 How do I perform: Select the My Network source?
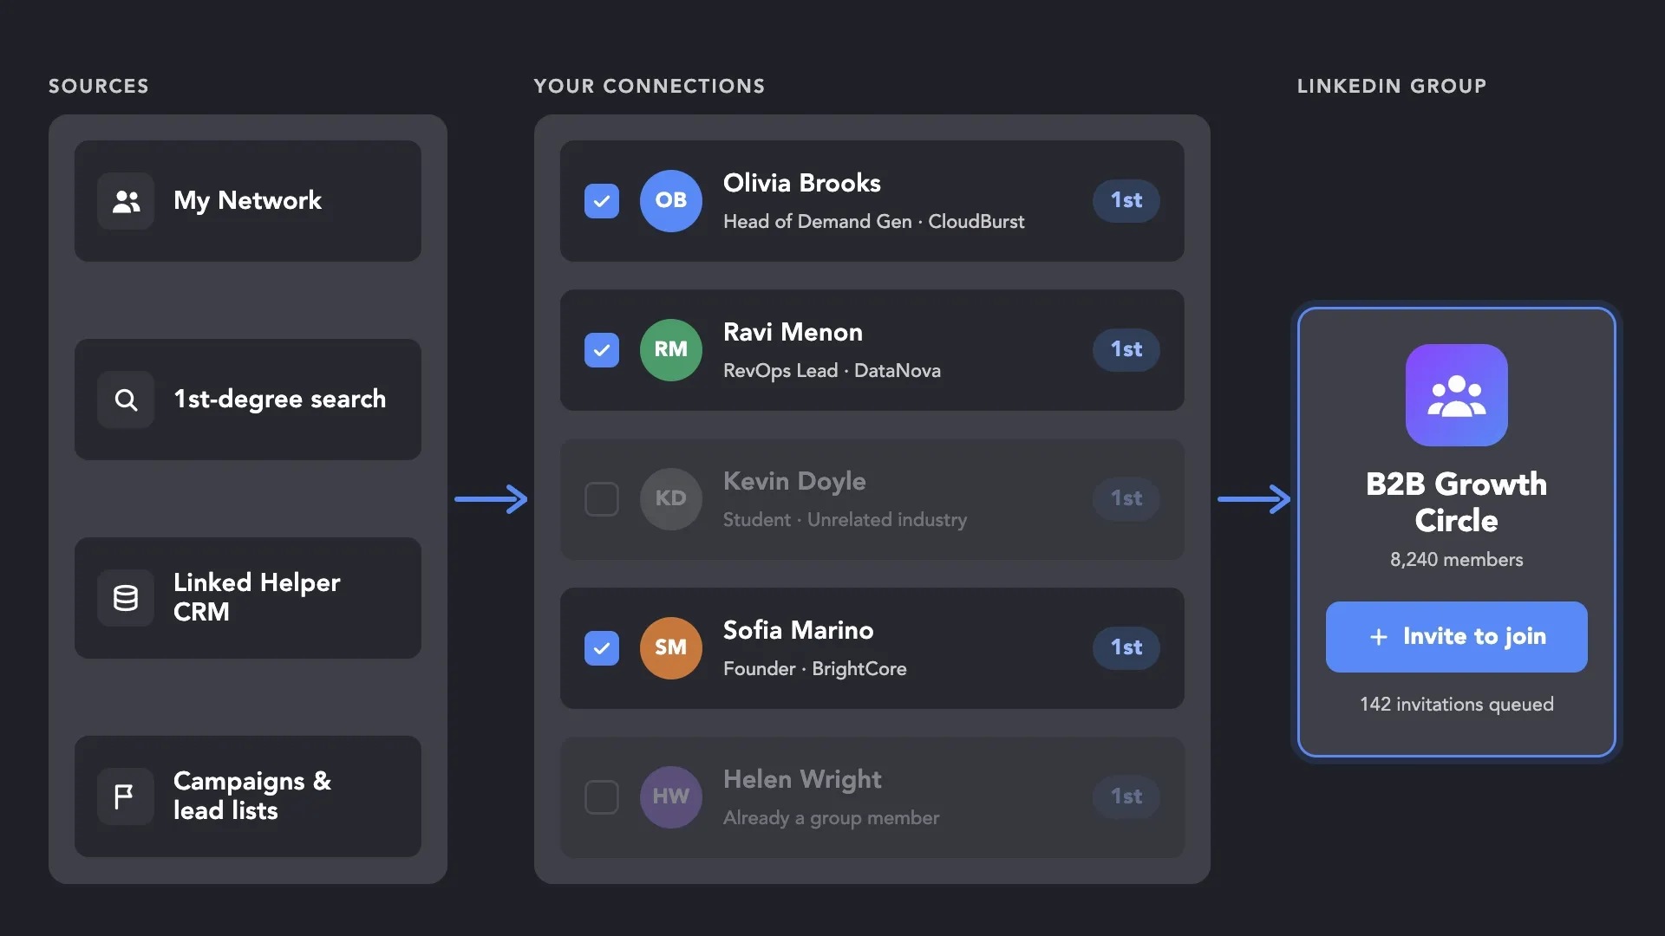tap(248, 201)
